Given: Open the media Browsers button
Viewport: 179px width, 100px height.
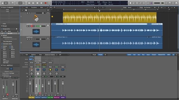Looking at the screenshot, I should click(176, 3).
